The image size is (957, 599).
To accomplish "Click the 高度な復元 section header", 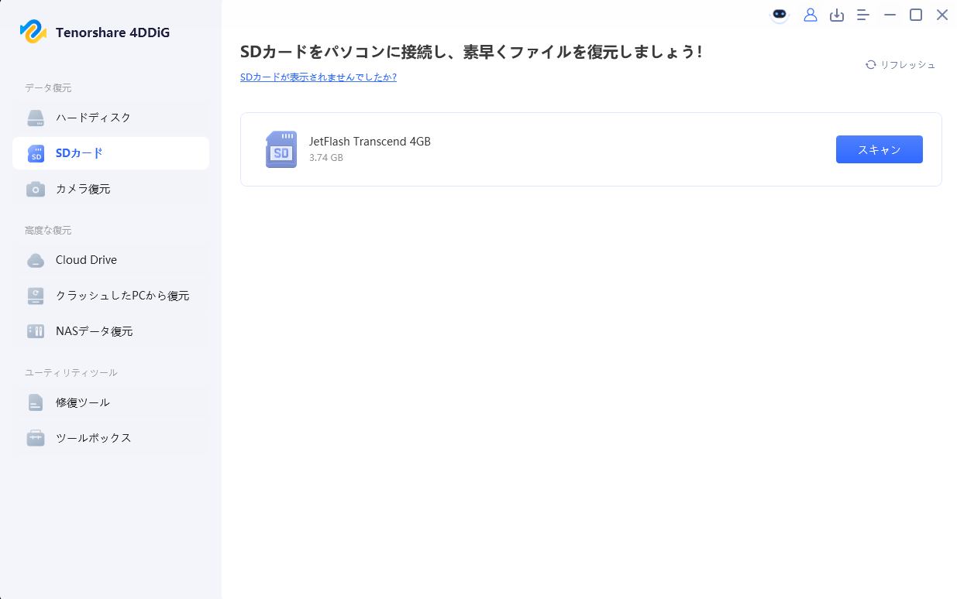I will (x=48, y=231).
